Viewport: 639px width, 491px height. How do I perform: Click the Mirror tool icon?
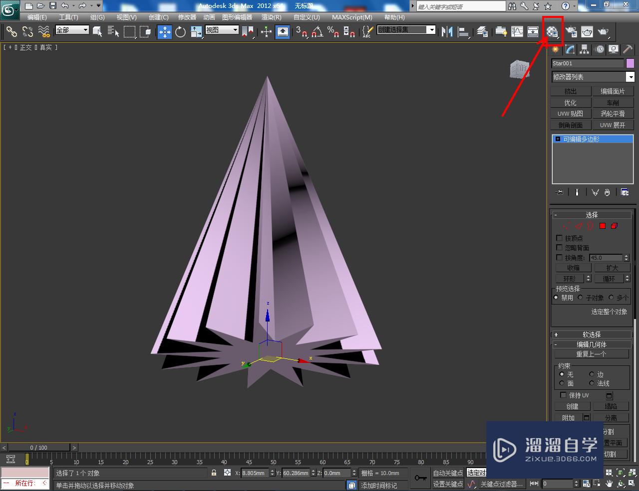point(447,32)
